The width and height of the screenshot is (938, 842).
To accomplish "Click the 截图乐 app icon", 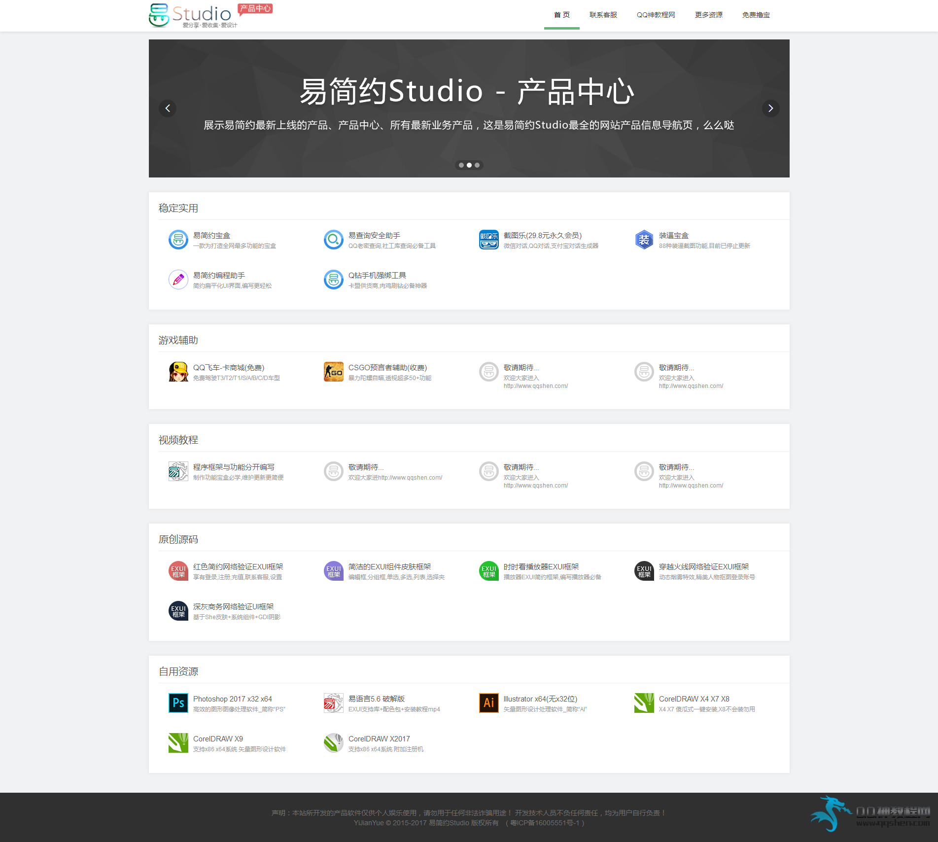I will pos(489,240).
